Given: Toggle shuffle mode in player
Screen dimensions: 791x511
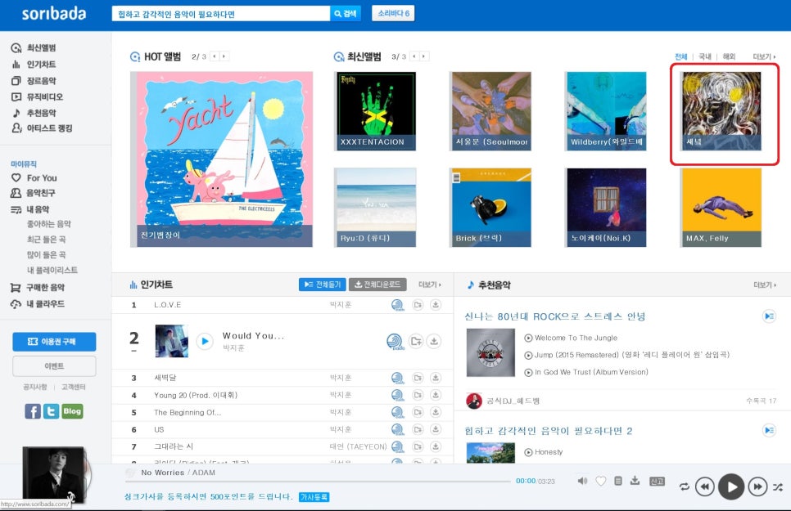Looking at the screenshot, I should [777, 486].
